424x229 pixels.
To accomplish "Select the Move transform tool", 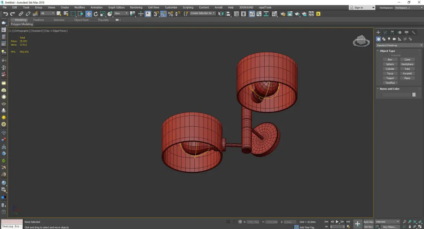I will tap(88, 14).
